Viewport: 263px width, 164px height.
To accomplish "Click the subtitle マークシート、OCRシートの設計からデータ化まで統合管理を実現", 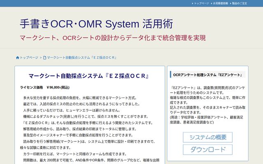I will point(113,38).
